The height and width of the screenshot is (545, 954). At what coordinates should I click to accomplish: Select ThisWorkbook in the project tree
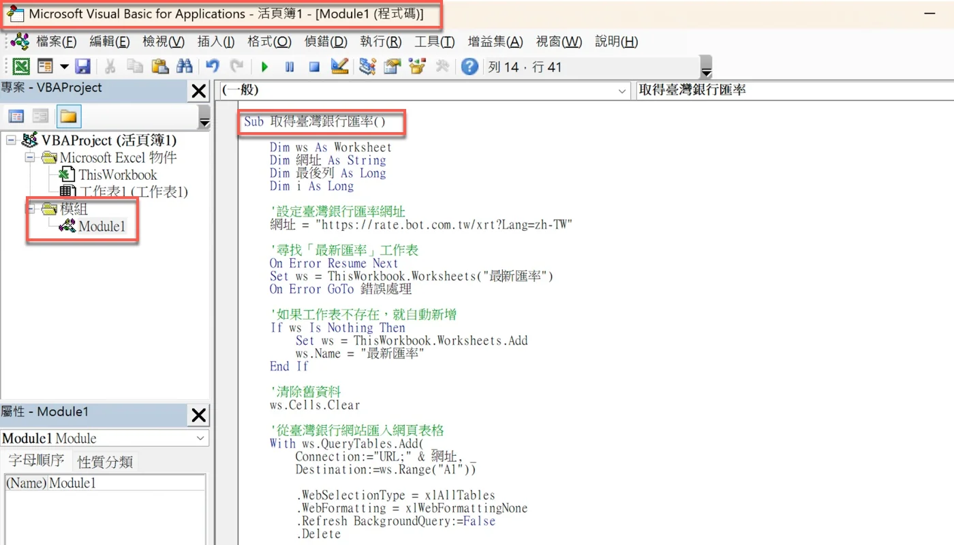[x=117, y=175]
